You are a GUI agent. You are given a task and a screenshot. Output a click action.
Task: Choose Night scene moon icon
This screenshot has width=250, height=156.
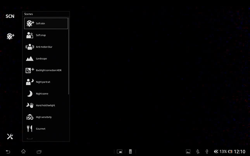(30, 94)
